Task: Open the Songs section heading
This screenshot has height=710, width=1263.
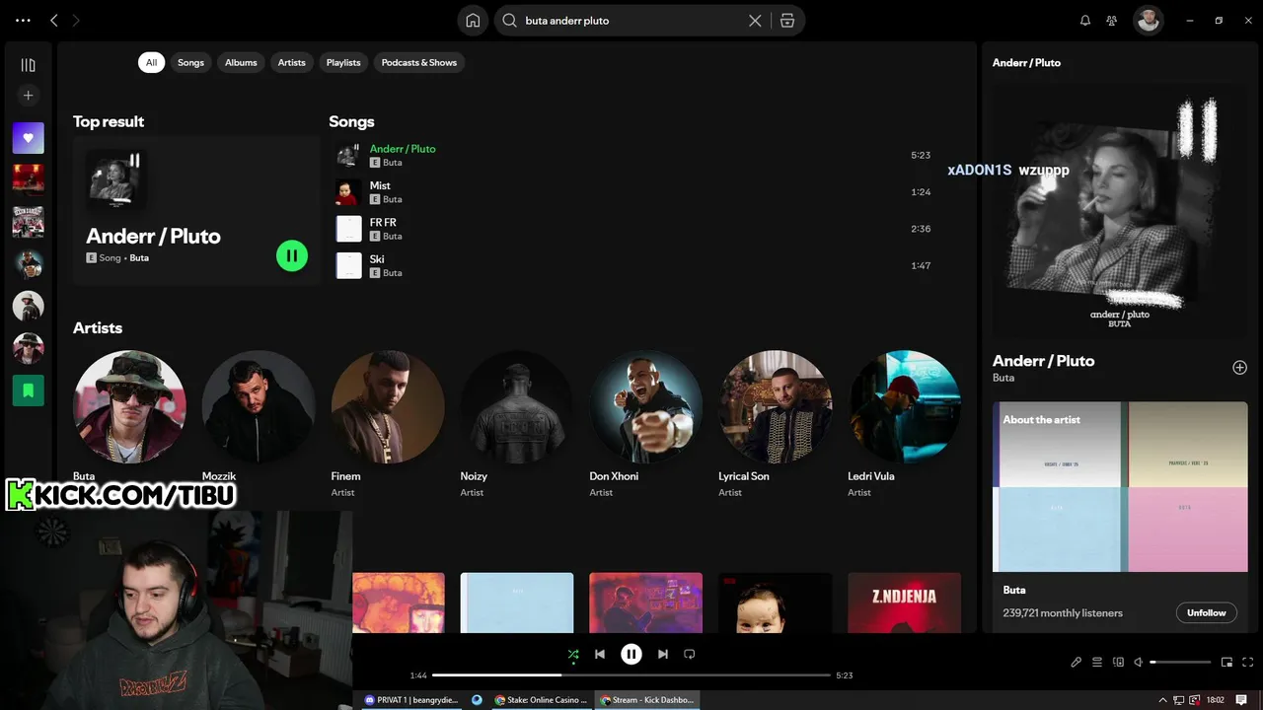Action: [351, 121]
